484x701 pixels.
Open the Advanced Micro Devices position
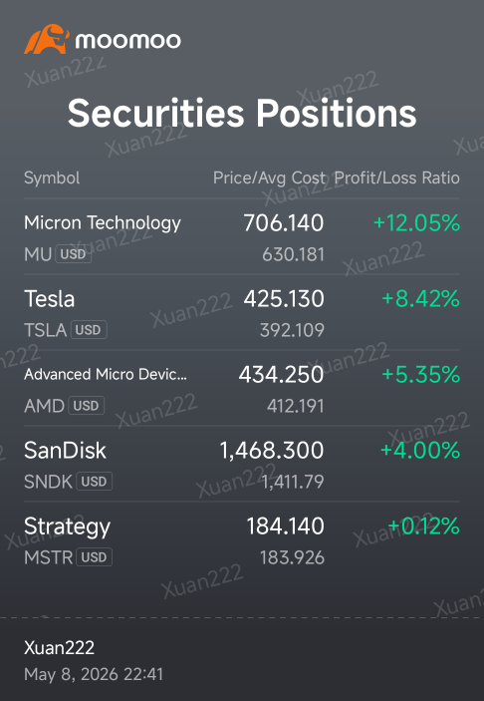pyautogui.click(x=242, y=388)
